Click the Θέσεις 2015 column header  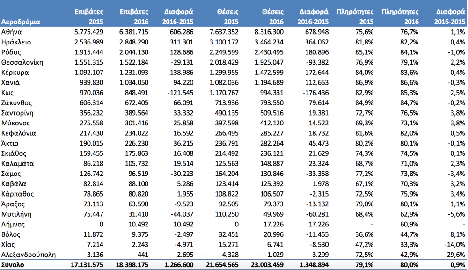(x=228, y=17)
